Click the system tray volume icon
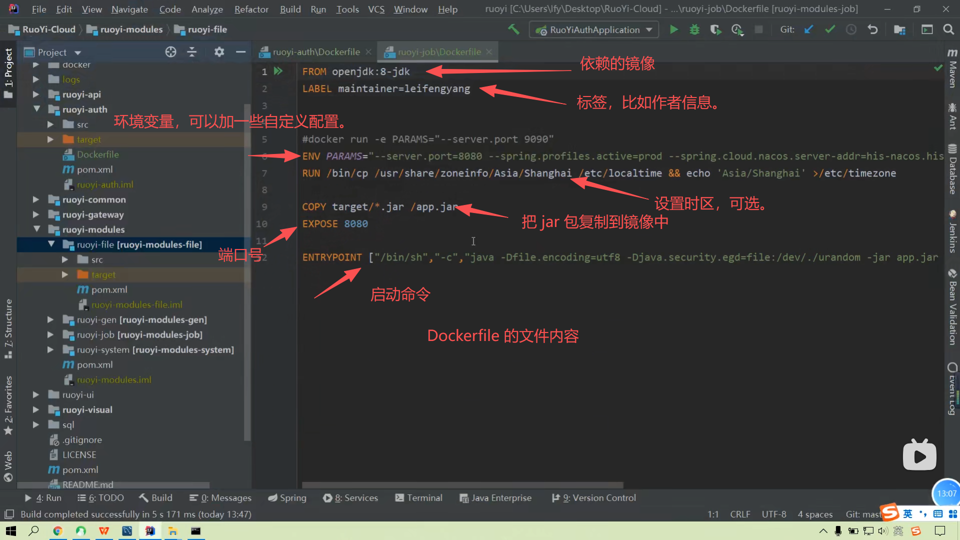Viewport: 960px width, 540px height. (x=883, y=531)
